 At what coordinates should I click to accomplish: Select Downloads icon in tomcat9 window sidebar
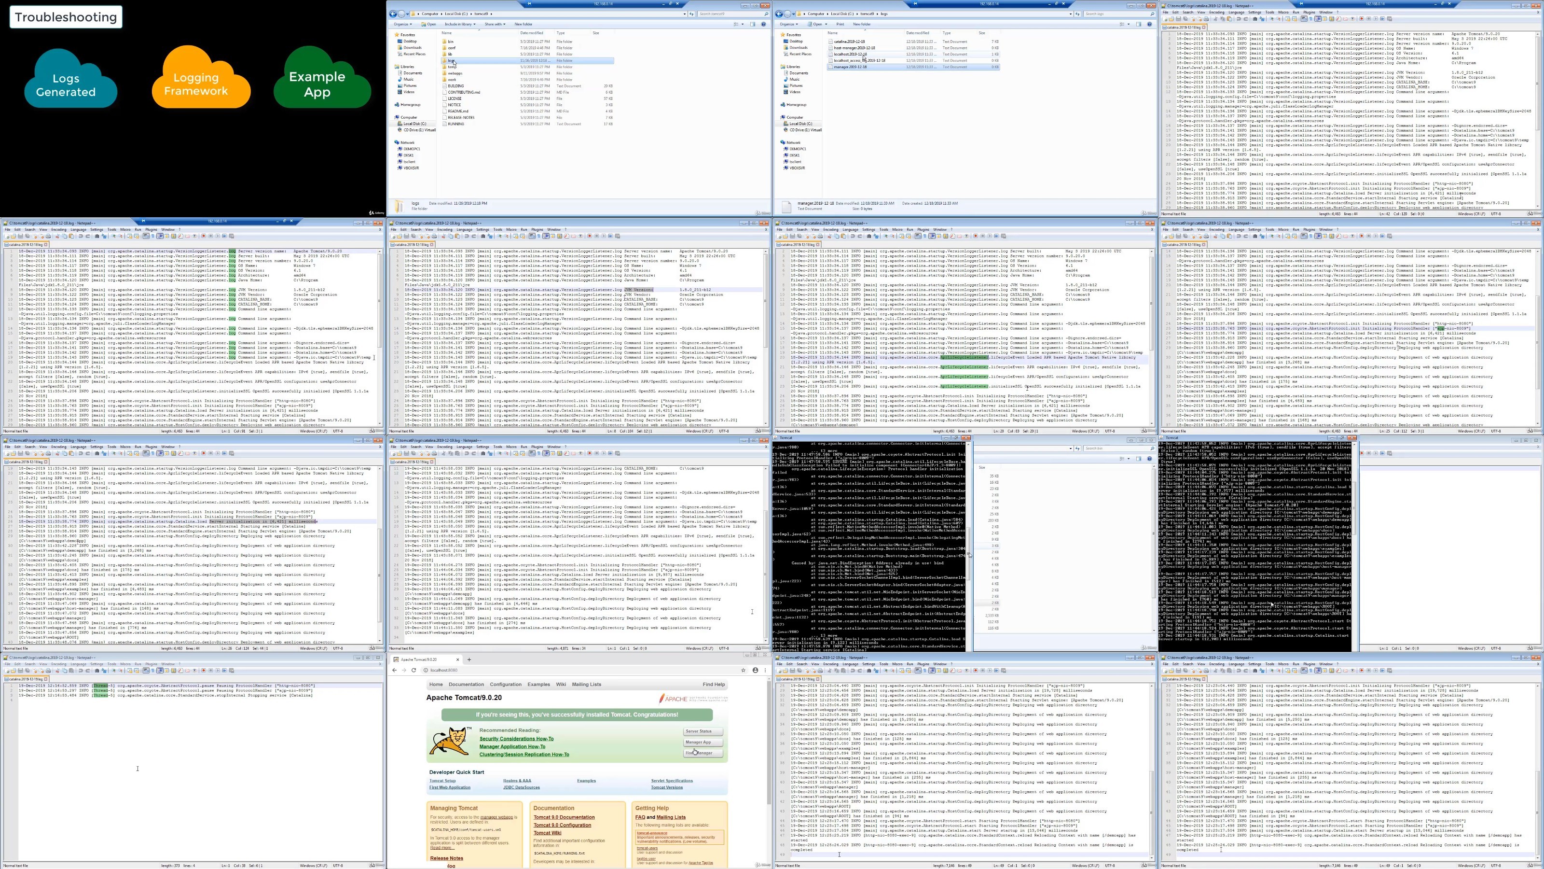click(400, 47)
